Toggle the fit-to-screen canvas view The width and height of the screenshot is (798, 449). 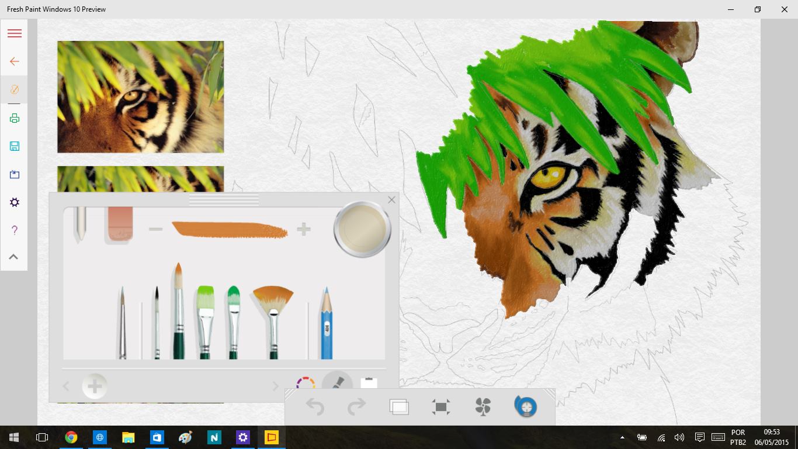click(x=441, y=407)
